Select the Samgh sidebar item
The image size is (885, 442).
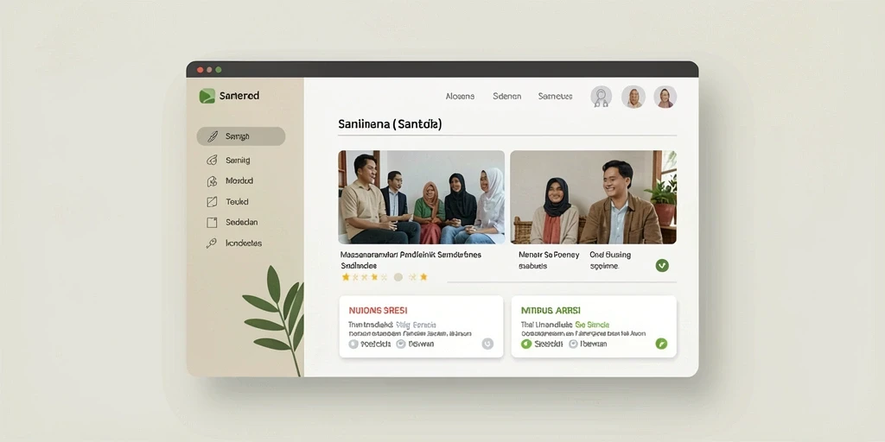pyautogui.click(x=241, y=136)
